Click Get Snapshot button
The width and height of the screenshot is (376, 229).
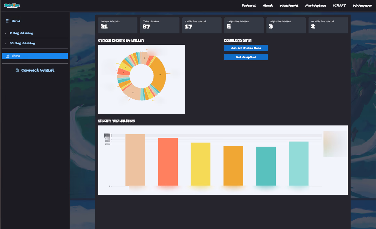click(x=246, y=57)
